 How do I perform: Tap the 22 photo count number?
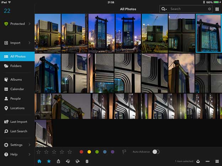(x=7, y=11)
